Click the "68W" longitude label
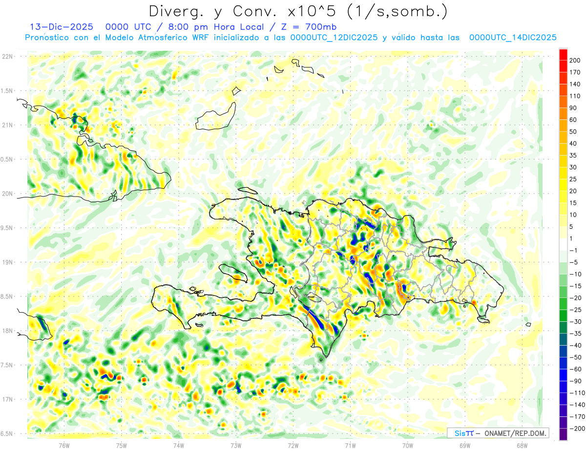 (522, 445)
